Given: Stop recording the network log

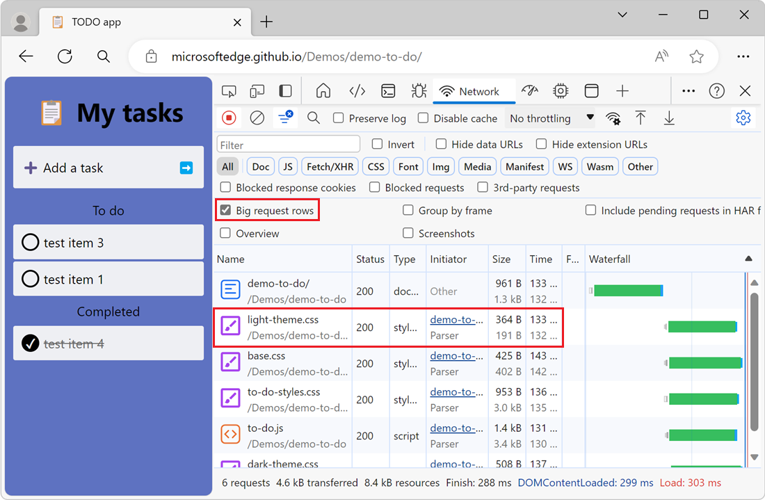Looking at the screenshot, I should click(229, 118).
